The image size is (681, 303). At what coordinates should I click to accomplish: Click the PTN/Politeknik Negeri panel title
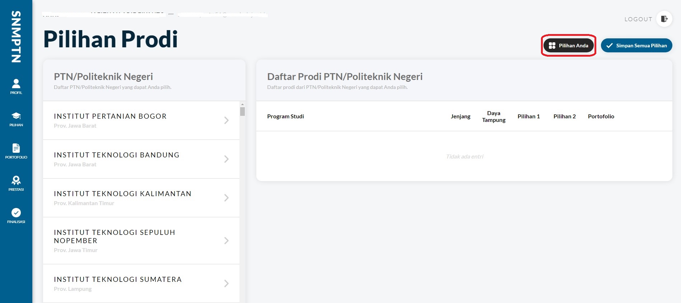pyautogui.click(x=103, y=76)
